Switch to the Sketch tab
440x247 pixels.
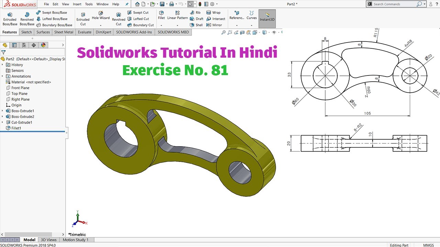pos(26,32)
